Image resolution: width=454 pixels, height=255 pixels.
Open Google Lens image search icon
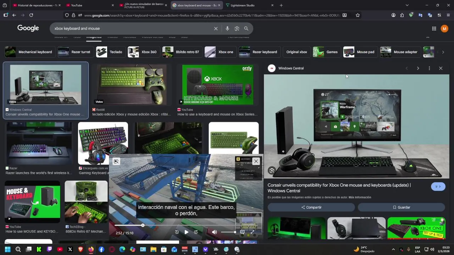[237, 28]
